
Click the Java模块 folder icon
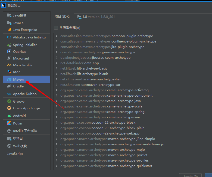coord(9,15)
